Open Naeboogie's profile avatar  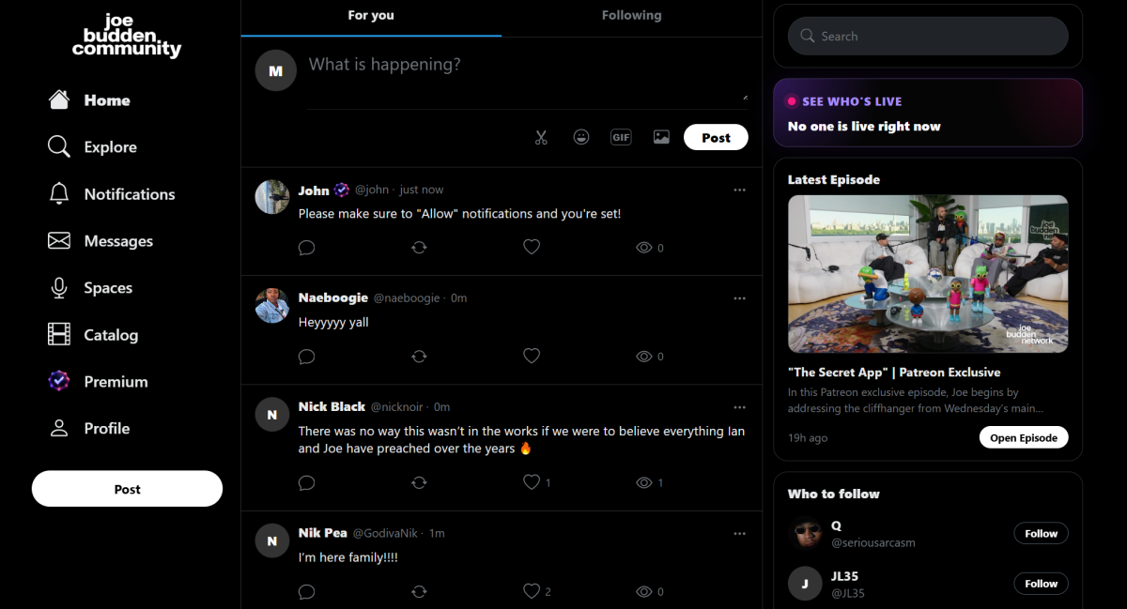(x=272, y=305)
